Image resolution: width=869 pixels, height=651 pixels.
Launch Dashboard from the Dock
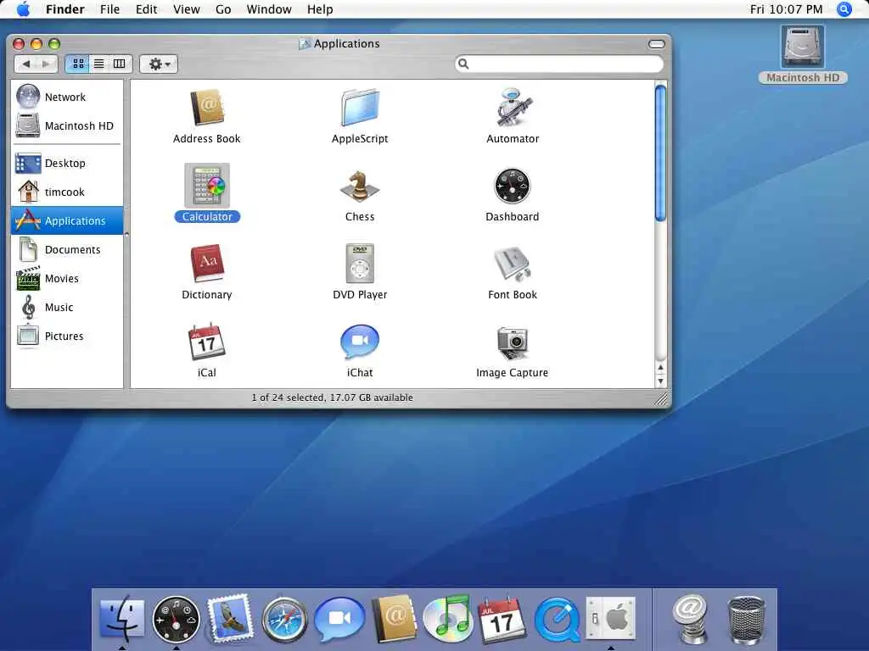point(177,620)
